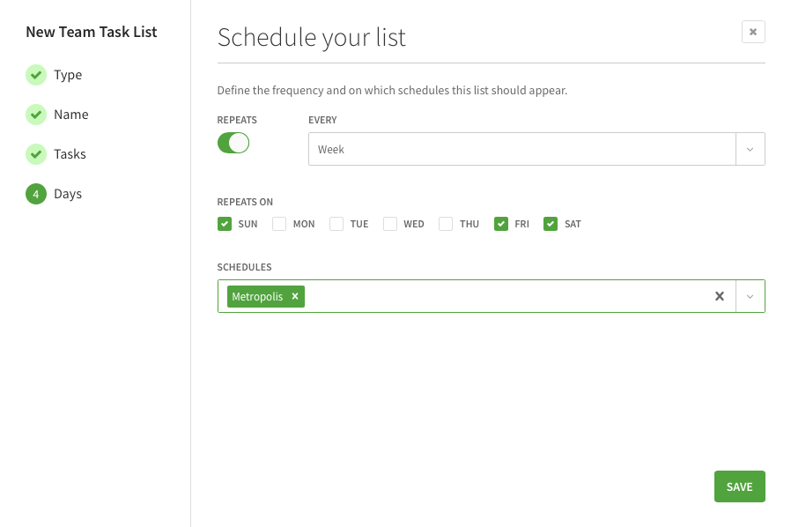Image resolution: width=791 pixels, height=527 pixels.
Task: Uncheck the FRI checkbox
Action: point(501,224)
